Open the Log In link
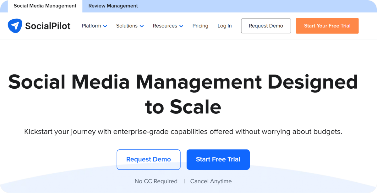 (x=225, y=26)
